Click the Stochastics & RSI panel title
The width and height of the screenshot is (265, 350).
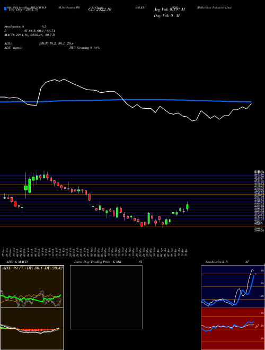pyautogui.click(x=227, y=262)
